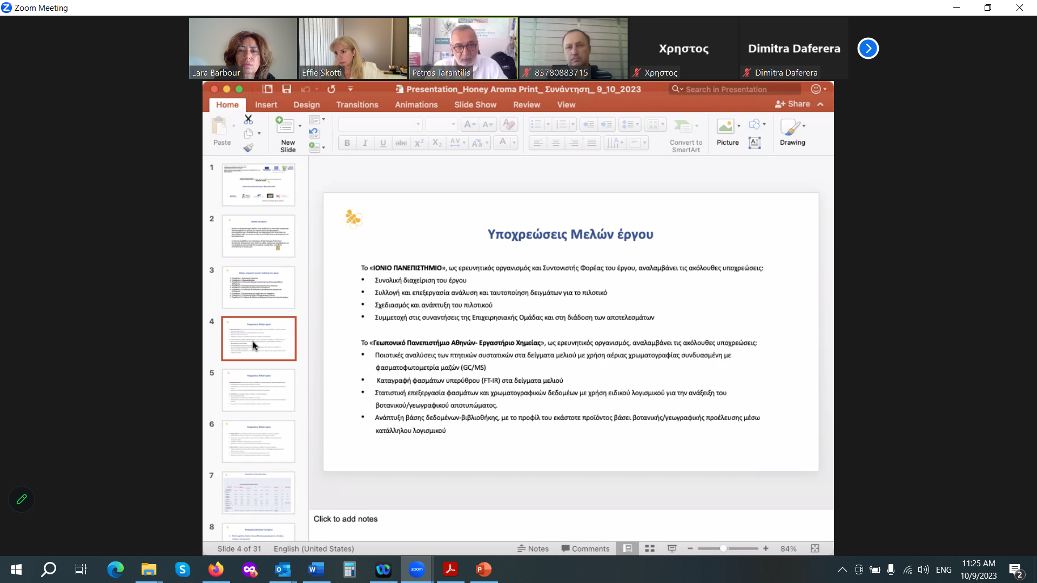Screen dimensions: 1037x583
Task: Click the Paste clipboard icon
Action: click(x=219, y=126)
